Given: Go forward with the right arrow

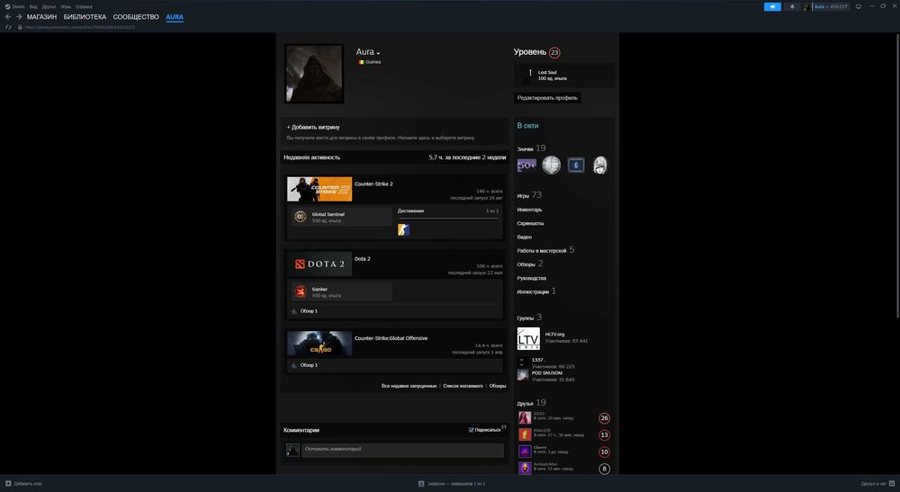Looking at the screenshot, I should pos(19,17).
